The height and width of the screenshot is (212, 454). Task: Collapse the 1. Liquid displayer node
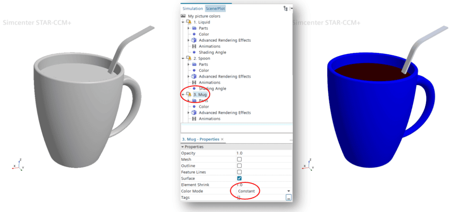pos(183,22)
